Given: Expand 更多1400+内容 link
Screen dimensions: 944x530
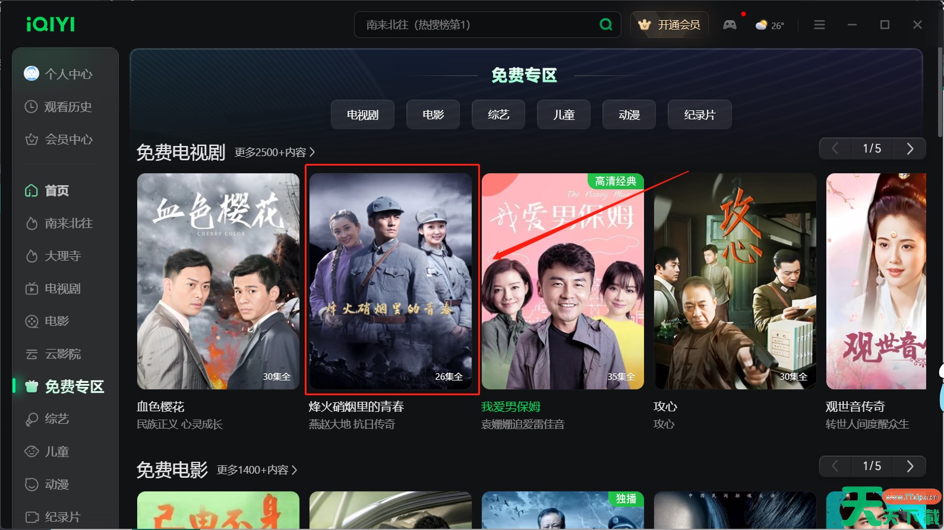Looking at the screenshot, I should 257,470.
